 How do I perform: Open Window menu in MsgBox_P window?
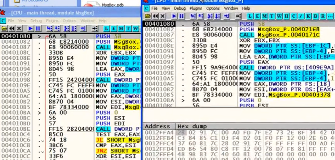[x=231, y=8]
